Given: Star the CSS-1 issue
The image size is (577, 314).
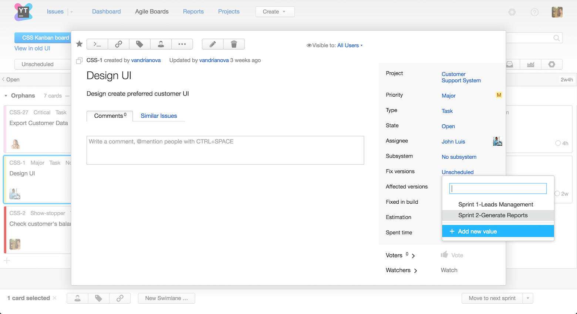Looking at the screenshot, I should pyautogui.click(x=79, y=44).
